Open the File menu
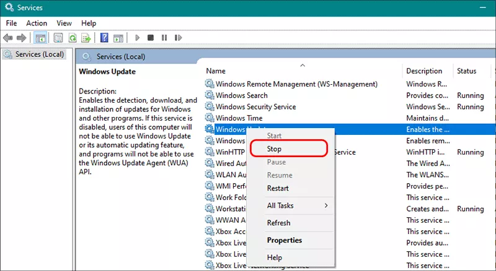Image resolution: width=496 pixels, height=271 pixels. 11,23
